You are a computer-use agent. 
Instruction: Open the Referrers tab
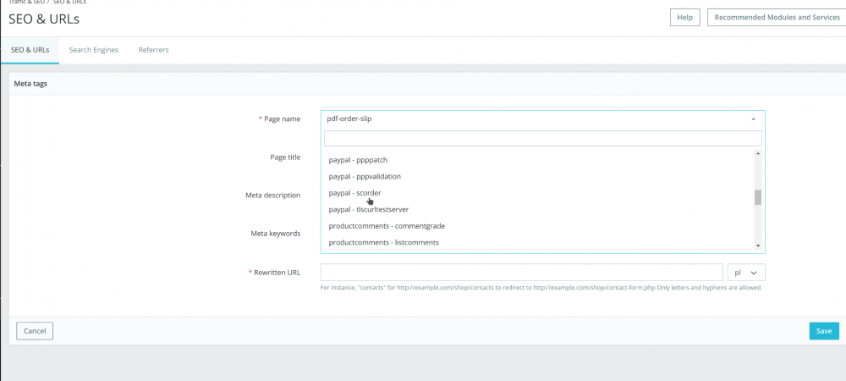coord(153,50)
